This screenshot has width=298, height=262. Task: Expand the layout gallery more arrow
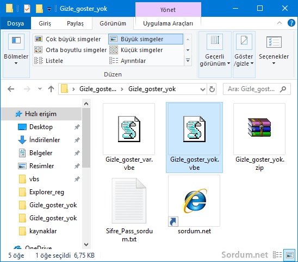coord(188,61)
